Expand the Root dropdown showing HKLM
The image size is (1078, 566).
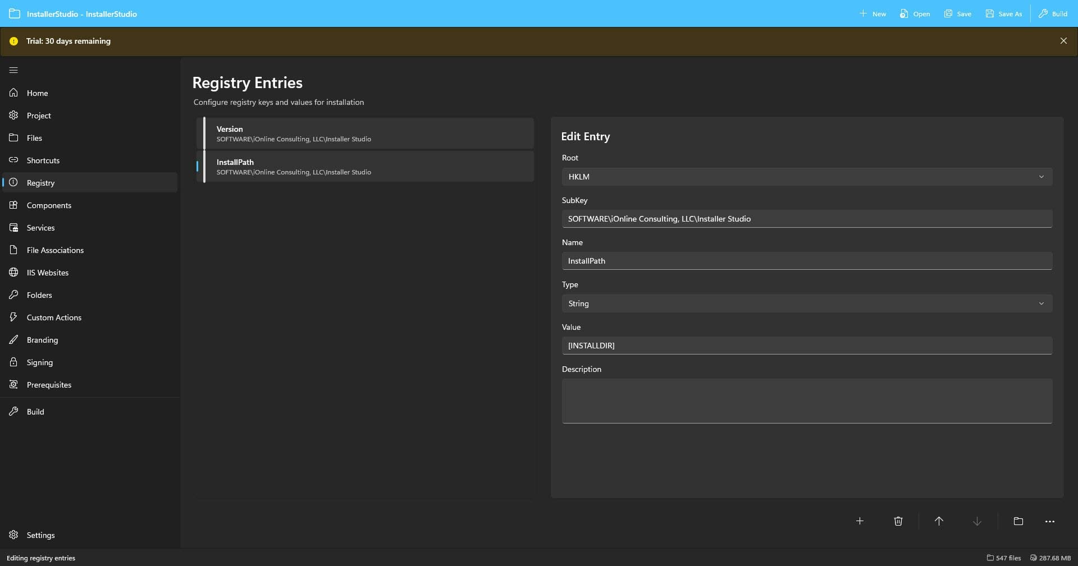pos(1042,177)
